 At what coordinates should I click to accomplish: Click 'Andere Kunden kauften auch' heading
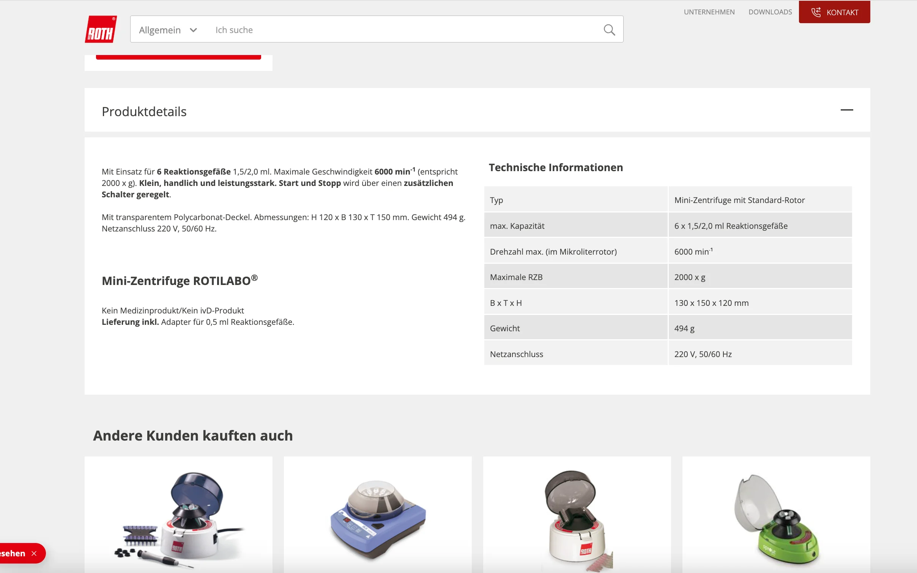click(x=193, y=436)
